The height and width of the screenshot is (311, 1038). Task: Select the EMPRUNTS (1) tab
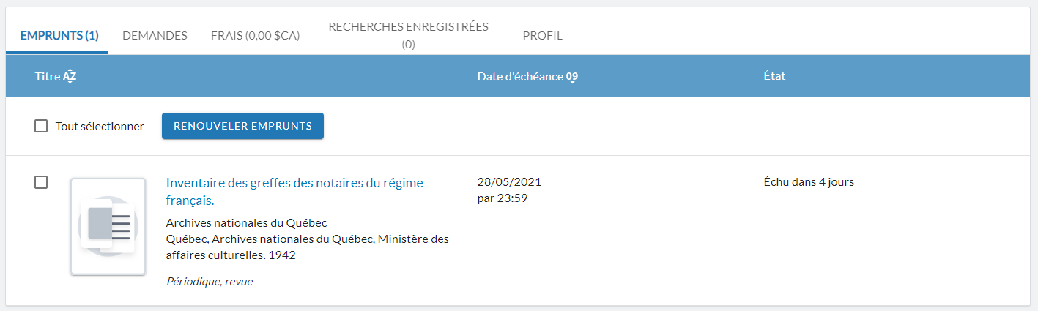point(59,35)
